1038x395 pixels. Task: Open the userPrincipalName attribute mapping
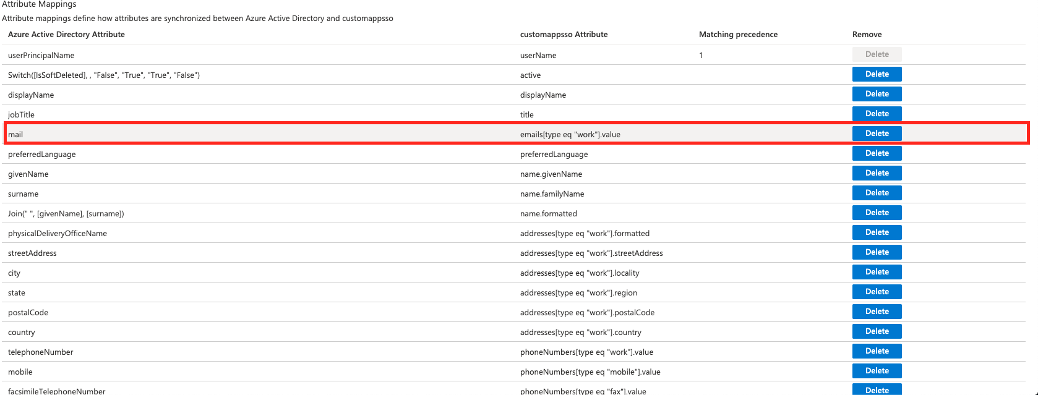click(41, 56)
